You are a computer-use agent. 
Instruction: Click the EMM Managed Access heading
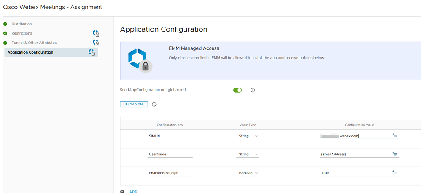coord(194,48)
